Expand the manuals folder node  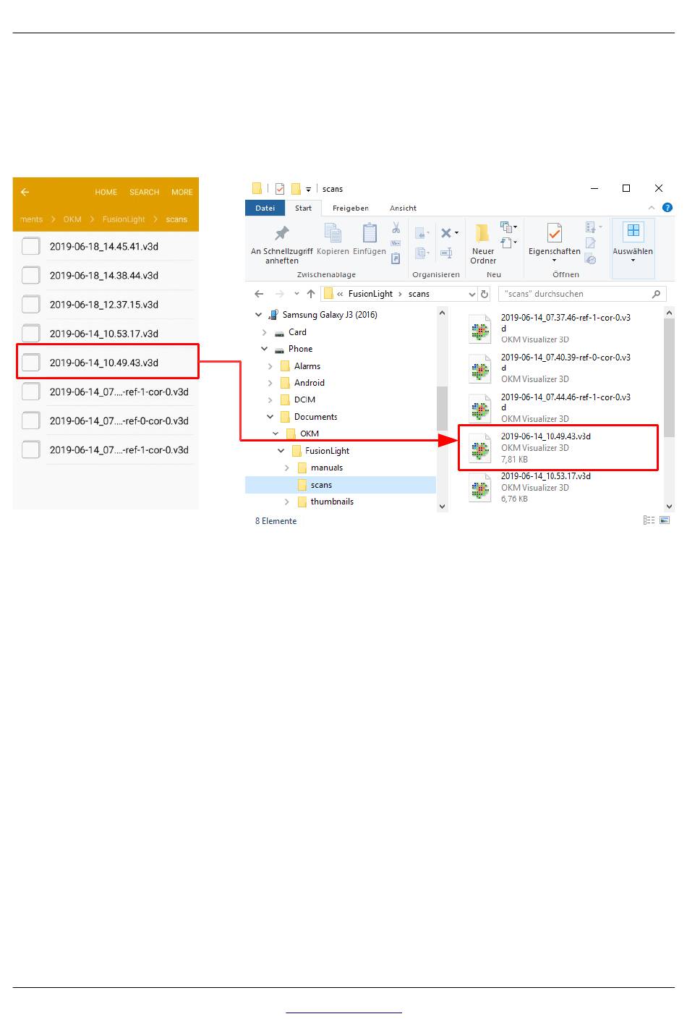click(x=287, y=468)
